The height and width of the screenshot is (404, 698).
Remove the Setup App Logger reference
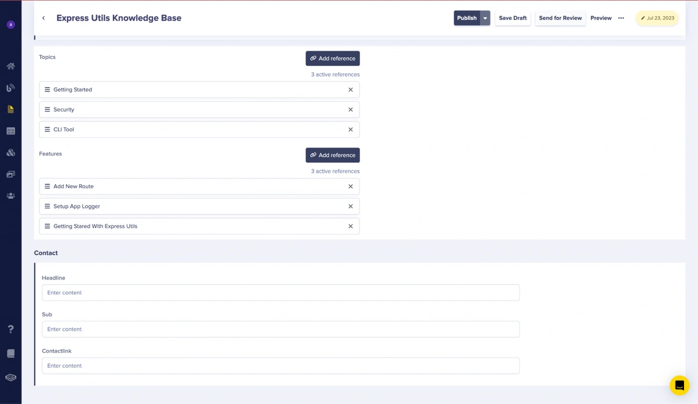(350, 206)
